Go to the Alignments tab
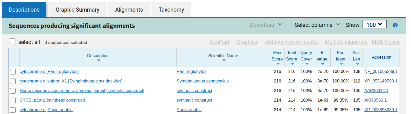The width and height of the screenshot is (411, 114). 129,10
